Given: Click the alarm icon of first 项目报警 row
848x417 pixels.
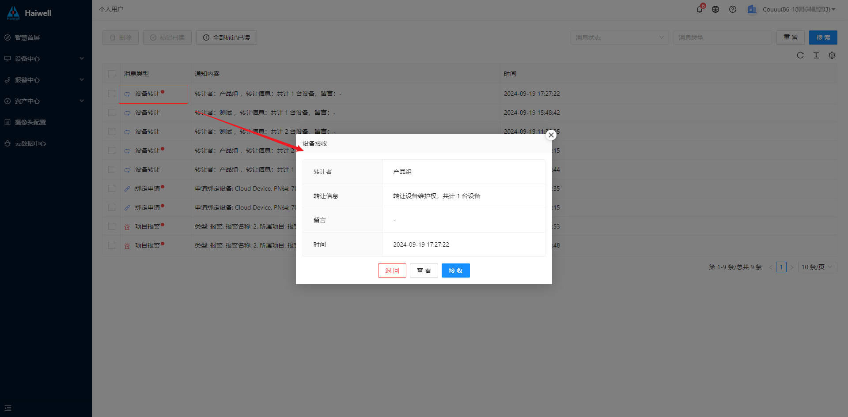Looking at the screenshot, I should [127, 227].
